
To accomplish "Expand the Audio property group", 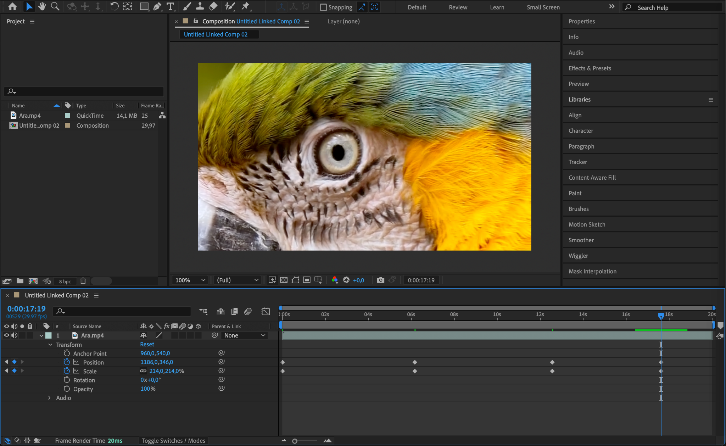I will (x=49, y=398).
